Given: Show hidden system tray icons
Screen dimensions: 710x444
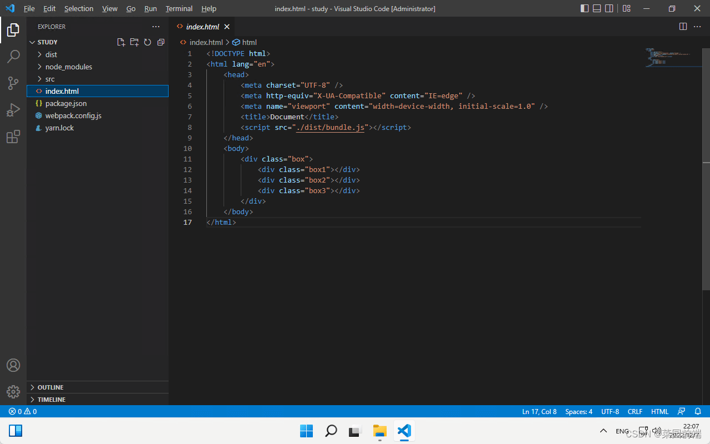Looking at the screenshot, I should pyautogui.click(x=603, y=431).
